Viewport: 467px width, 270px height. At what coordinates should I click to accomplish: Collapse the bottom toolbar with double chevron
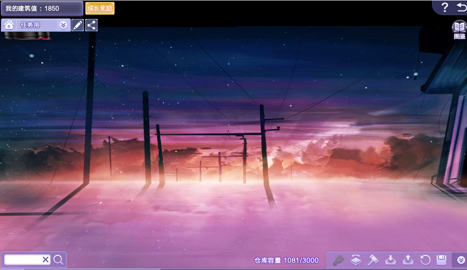[x=461, y=260]
